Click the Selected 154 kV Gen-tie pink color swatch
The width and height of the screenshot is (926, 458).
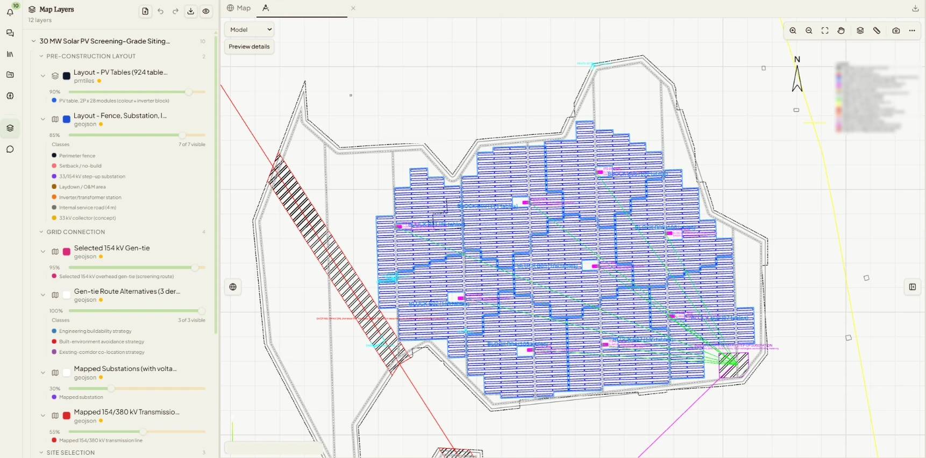(67, 251)
